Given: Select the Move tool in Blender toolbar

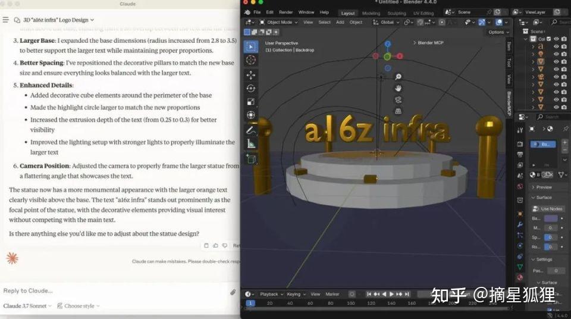Looking at the screenshot, I should click(250, 75).
